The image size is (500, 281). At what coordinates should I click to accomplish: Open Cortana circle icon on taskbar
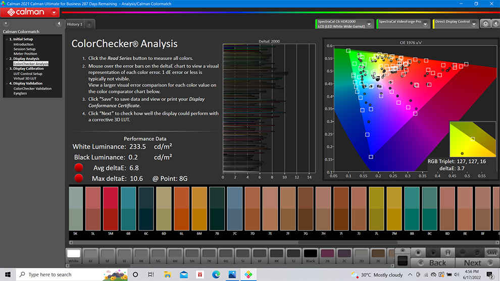coord(135,274)
